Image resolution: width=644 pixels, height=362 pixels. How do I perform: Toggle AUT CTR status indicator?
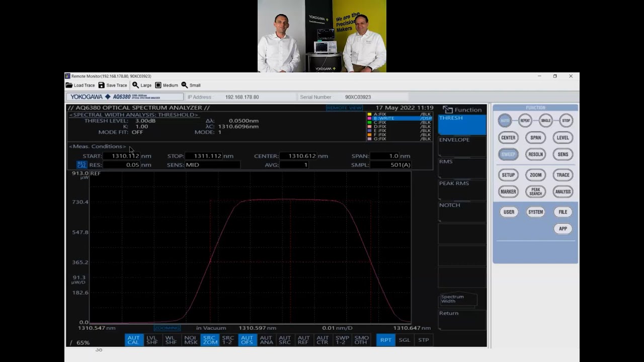[x=323, y=340]
